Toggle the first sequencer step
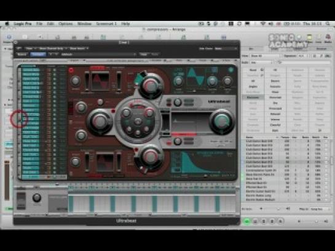Screen dimensions: 335x251 tap(71, 204)
